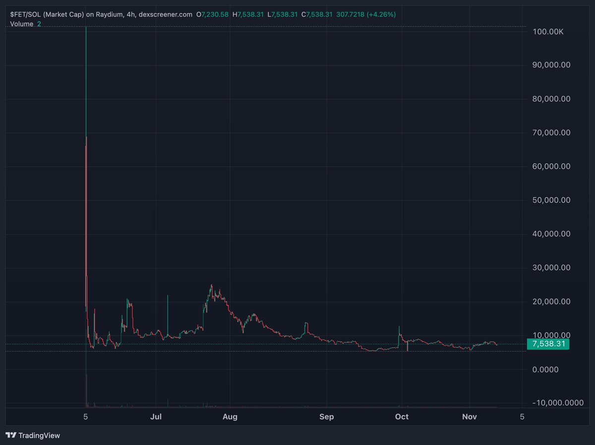The image size is (595, 445).
Task: Click the volume value '2'
Action: 39,24
